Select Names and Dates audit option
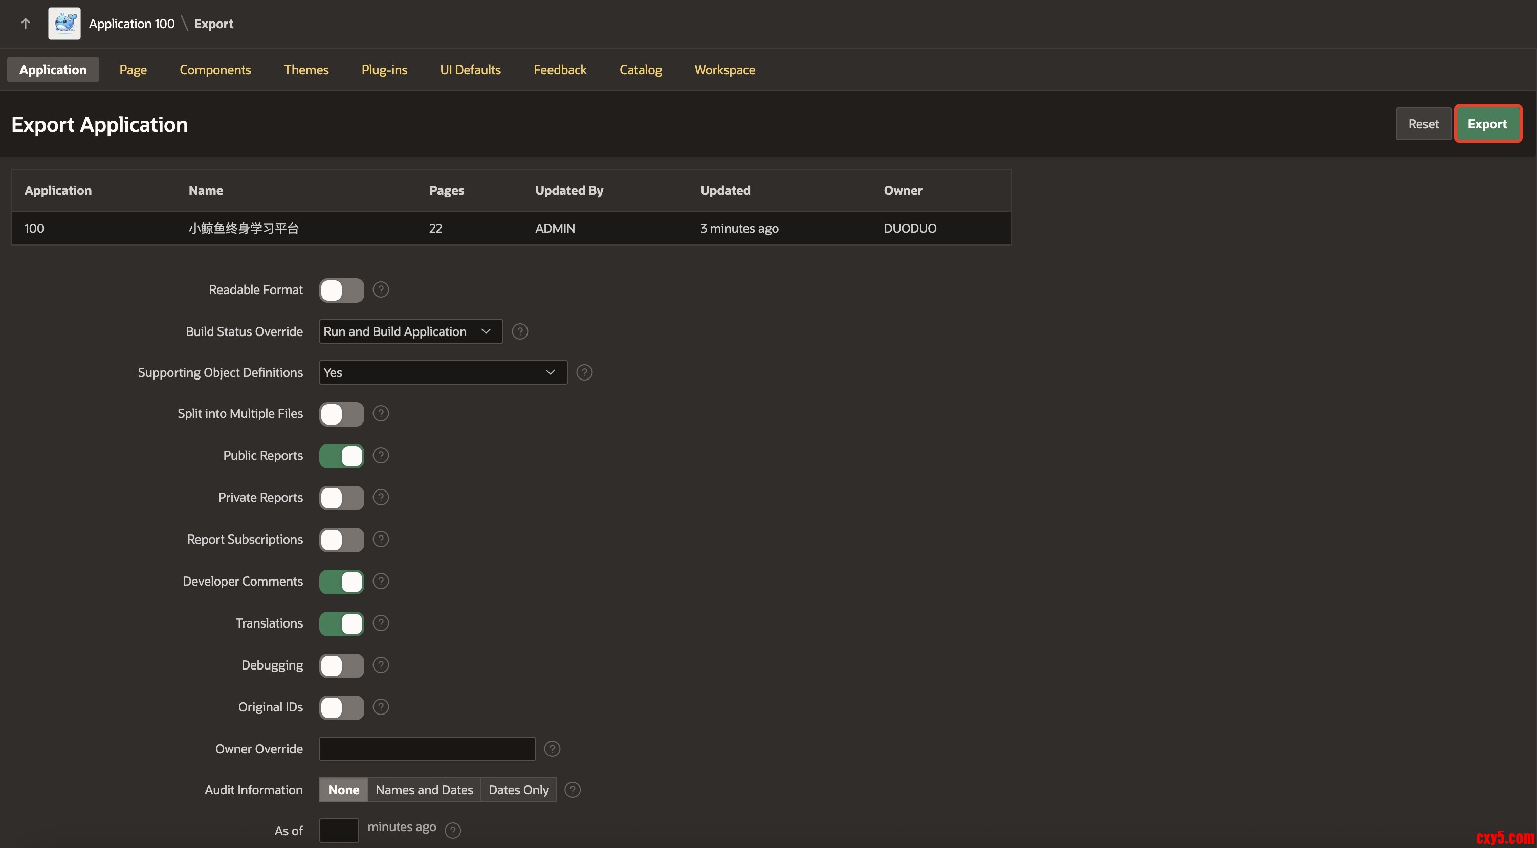Screen dimensions: 1537x848 click(424, 790)
